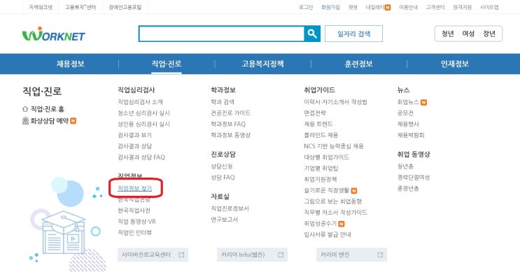This screenshot has height=272, width=520.
Task: Open 이력서·자기소개서 작성법 link
Action: click(x=336, y=101)
